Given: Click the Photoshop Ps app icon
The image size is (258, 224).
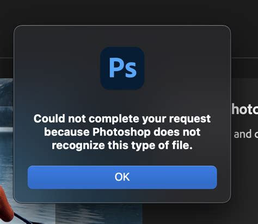Looking at the screenshot, I should tap(122, 68).
